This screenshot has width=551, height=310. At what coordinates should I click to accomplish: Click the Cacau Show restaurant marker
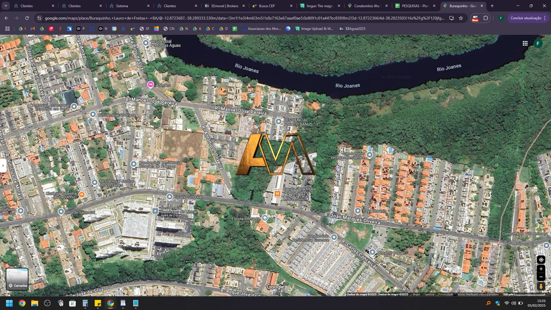click(277, 194)
